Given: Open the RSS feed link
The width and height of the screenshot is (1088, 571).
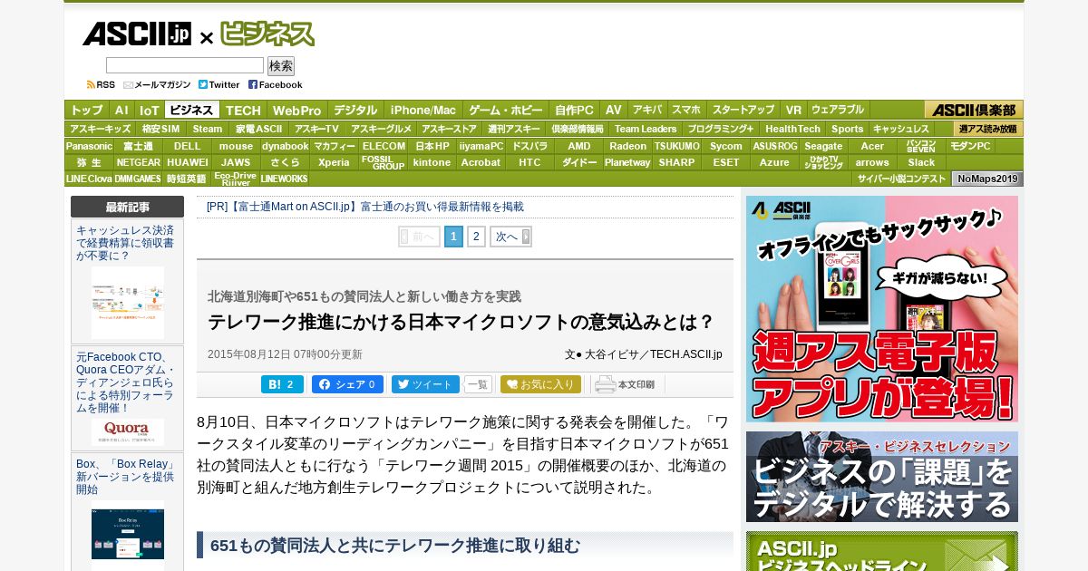Looking at the screenshot, I should coord(101,84).
